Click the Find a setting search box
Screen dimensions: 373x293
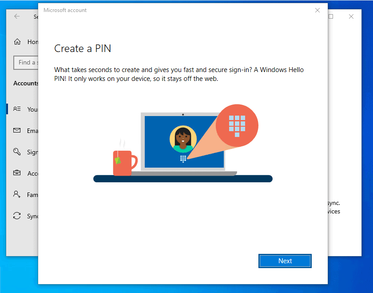point(28,63)
